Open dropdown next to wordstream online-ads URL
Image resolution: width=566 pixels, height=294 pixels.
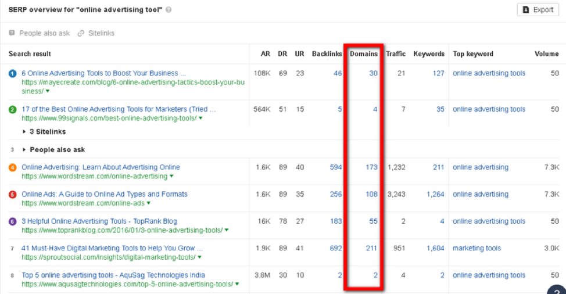coord(149,203)
